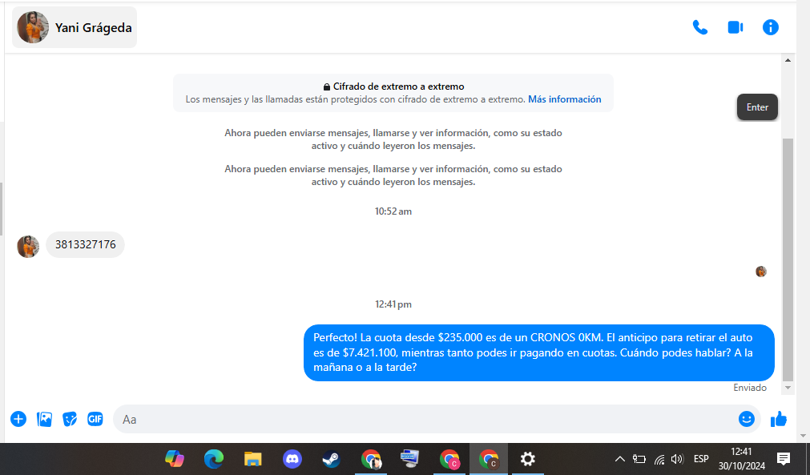
Task: Click the chat's vertical scrollbar thumb
Action: (788, 256)
